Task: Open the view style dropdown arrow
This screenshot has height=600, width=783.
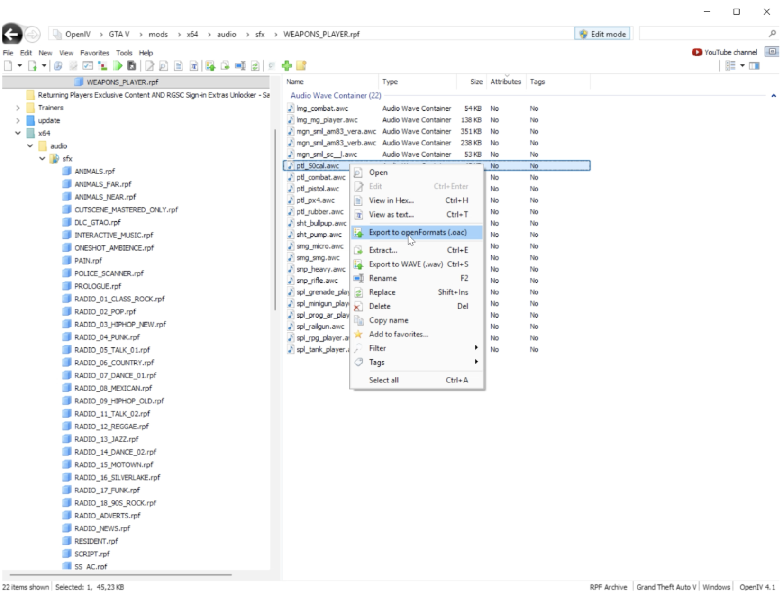Action: (x=742, y=66)
